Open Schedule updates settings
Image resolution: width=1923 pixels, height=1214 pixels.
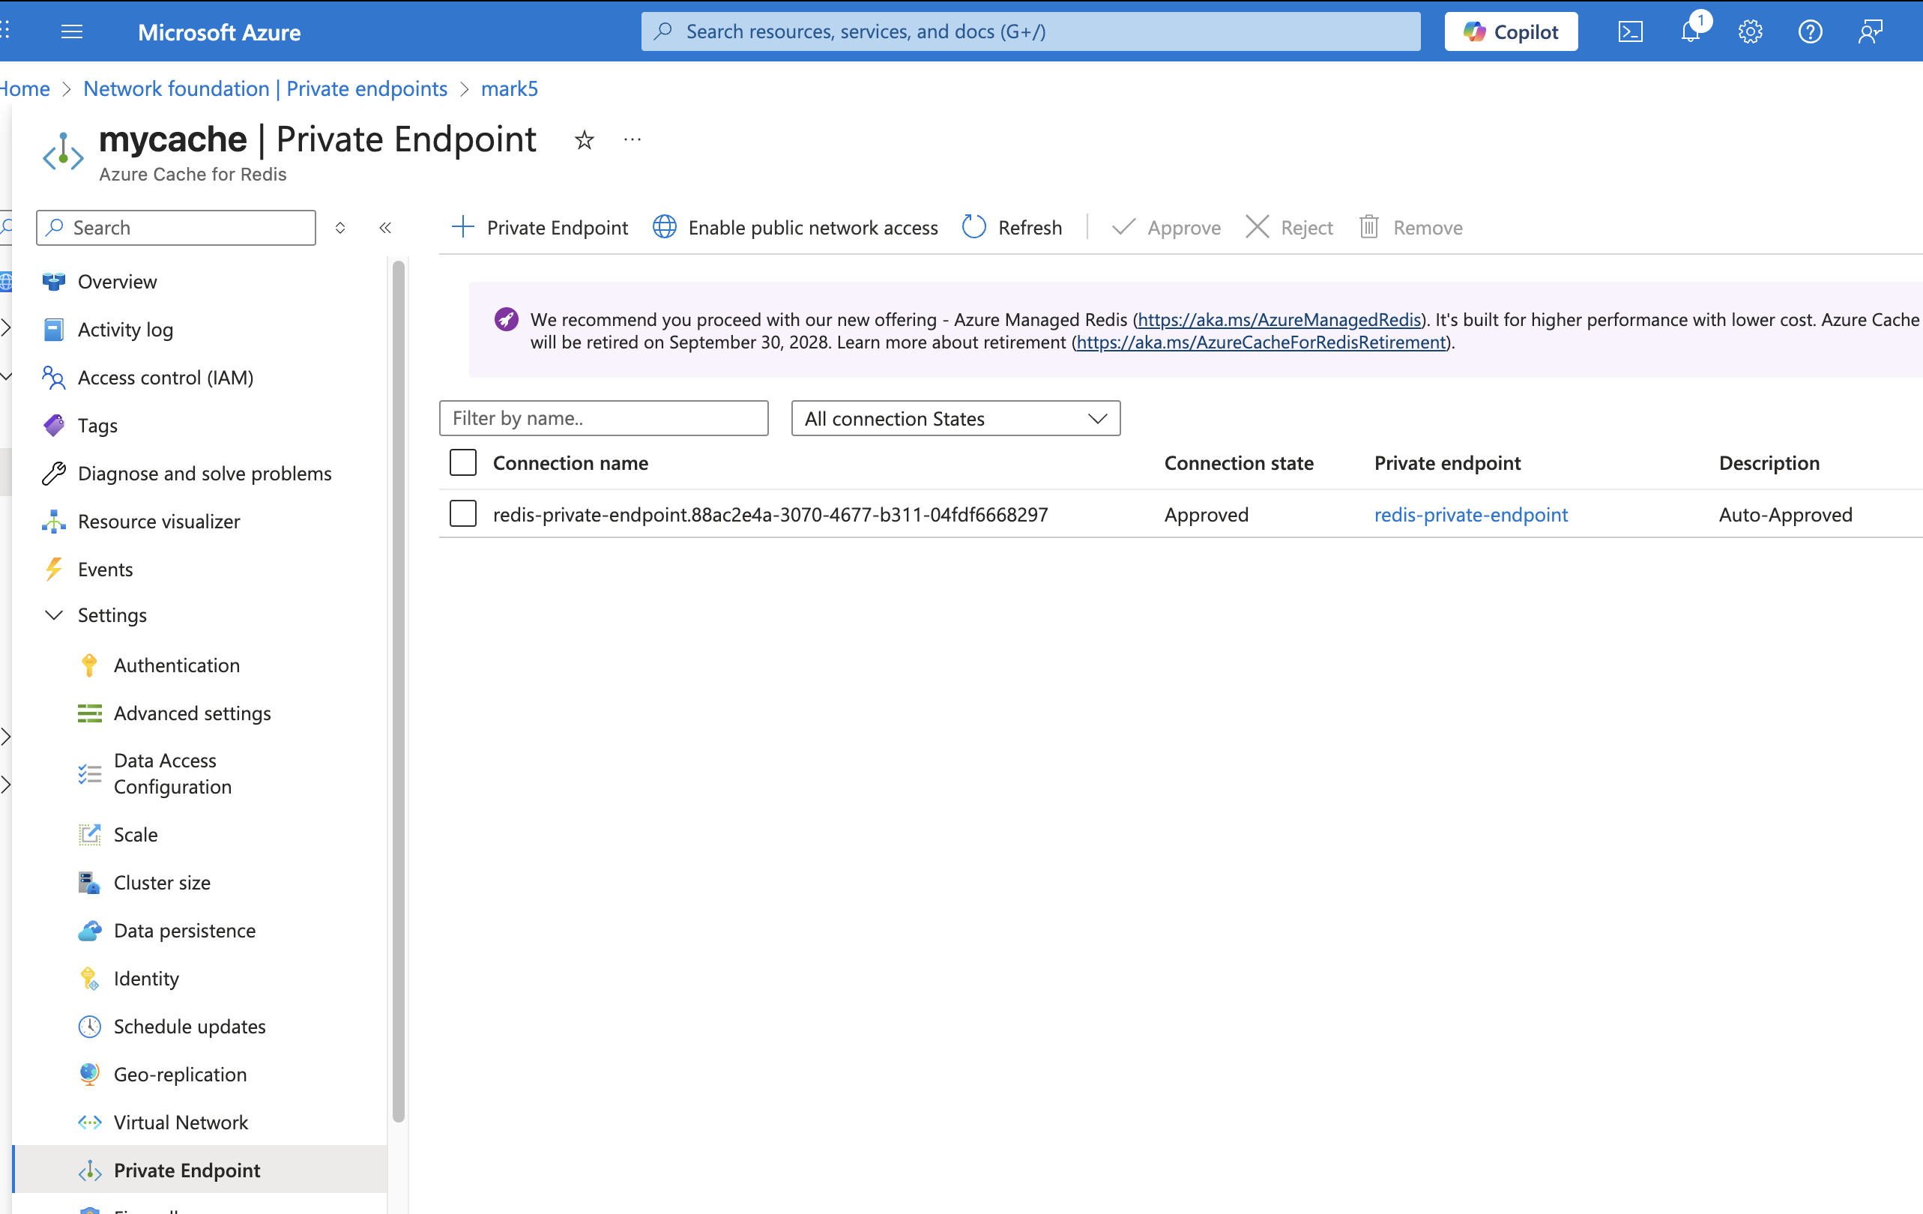click(190, 1027)
